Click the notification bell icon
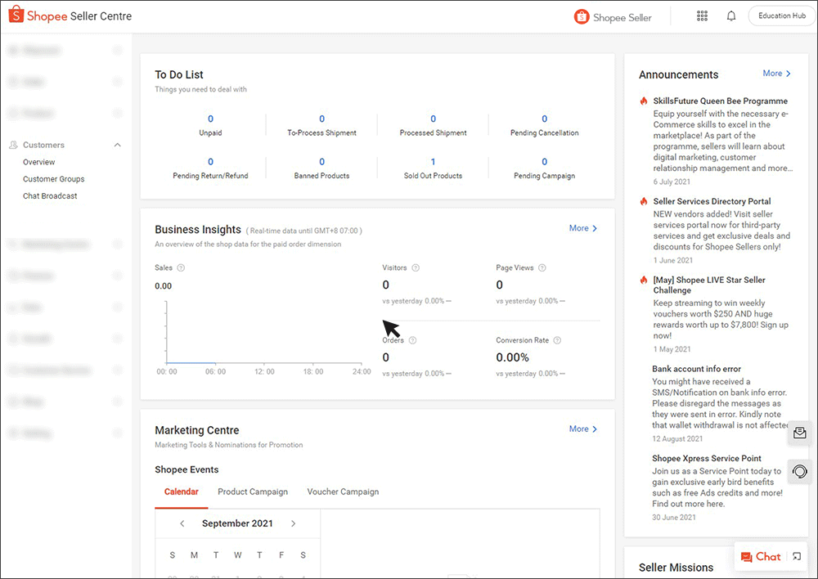Screen dimensions: 818x579 pyautogui.click(x=731, y=16)
